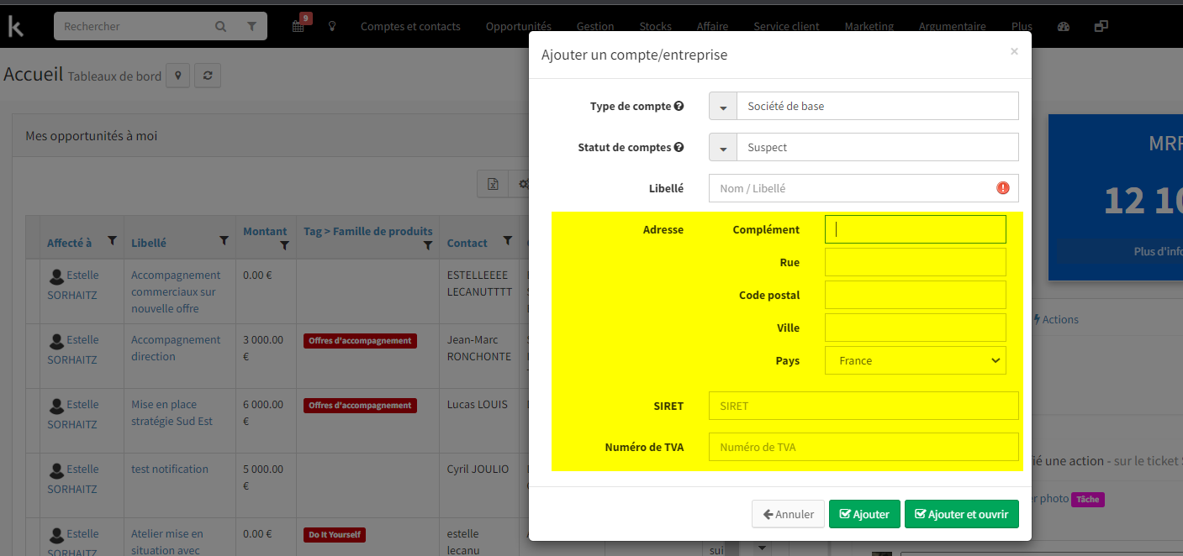Click the Tâche badge on the right
This screenshot has height=556, width=1183.
click(x=1088, y=499)
